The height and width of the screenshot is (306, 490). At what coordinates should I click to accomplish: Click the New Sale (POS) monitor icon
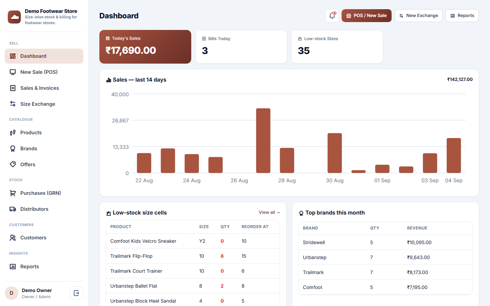click(13, 72)
